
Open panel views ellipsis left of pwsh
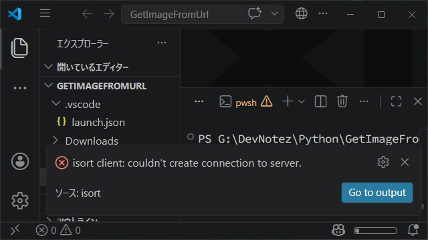pos(199,101)
